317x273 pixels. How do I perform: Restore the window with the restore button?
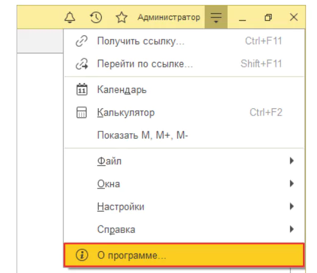tap(268, 17)
